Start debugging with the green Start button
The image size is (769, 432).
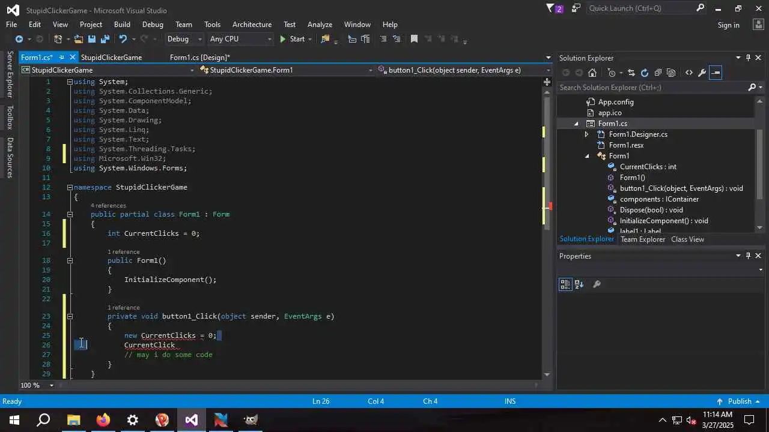[292, 39]
